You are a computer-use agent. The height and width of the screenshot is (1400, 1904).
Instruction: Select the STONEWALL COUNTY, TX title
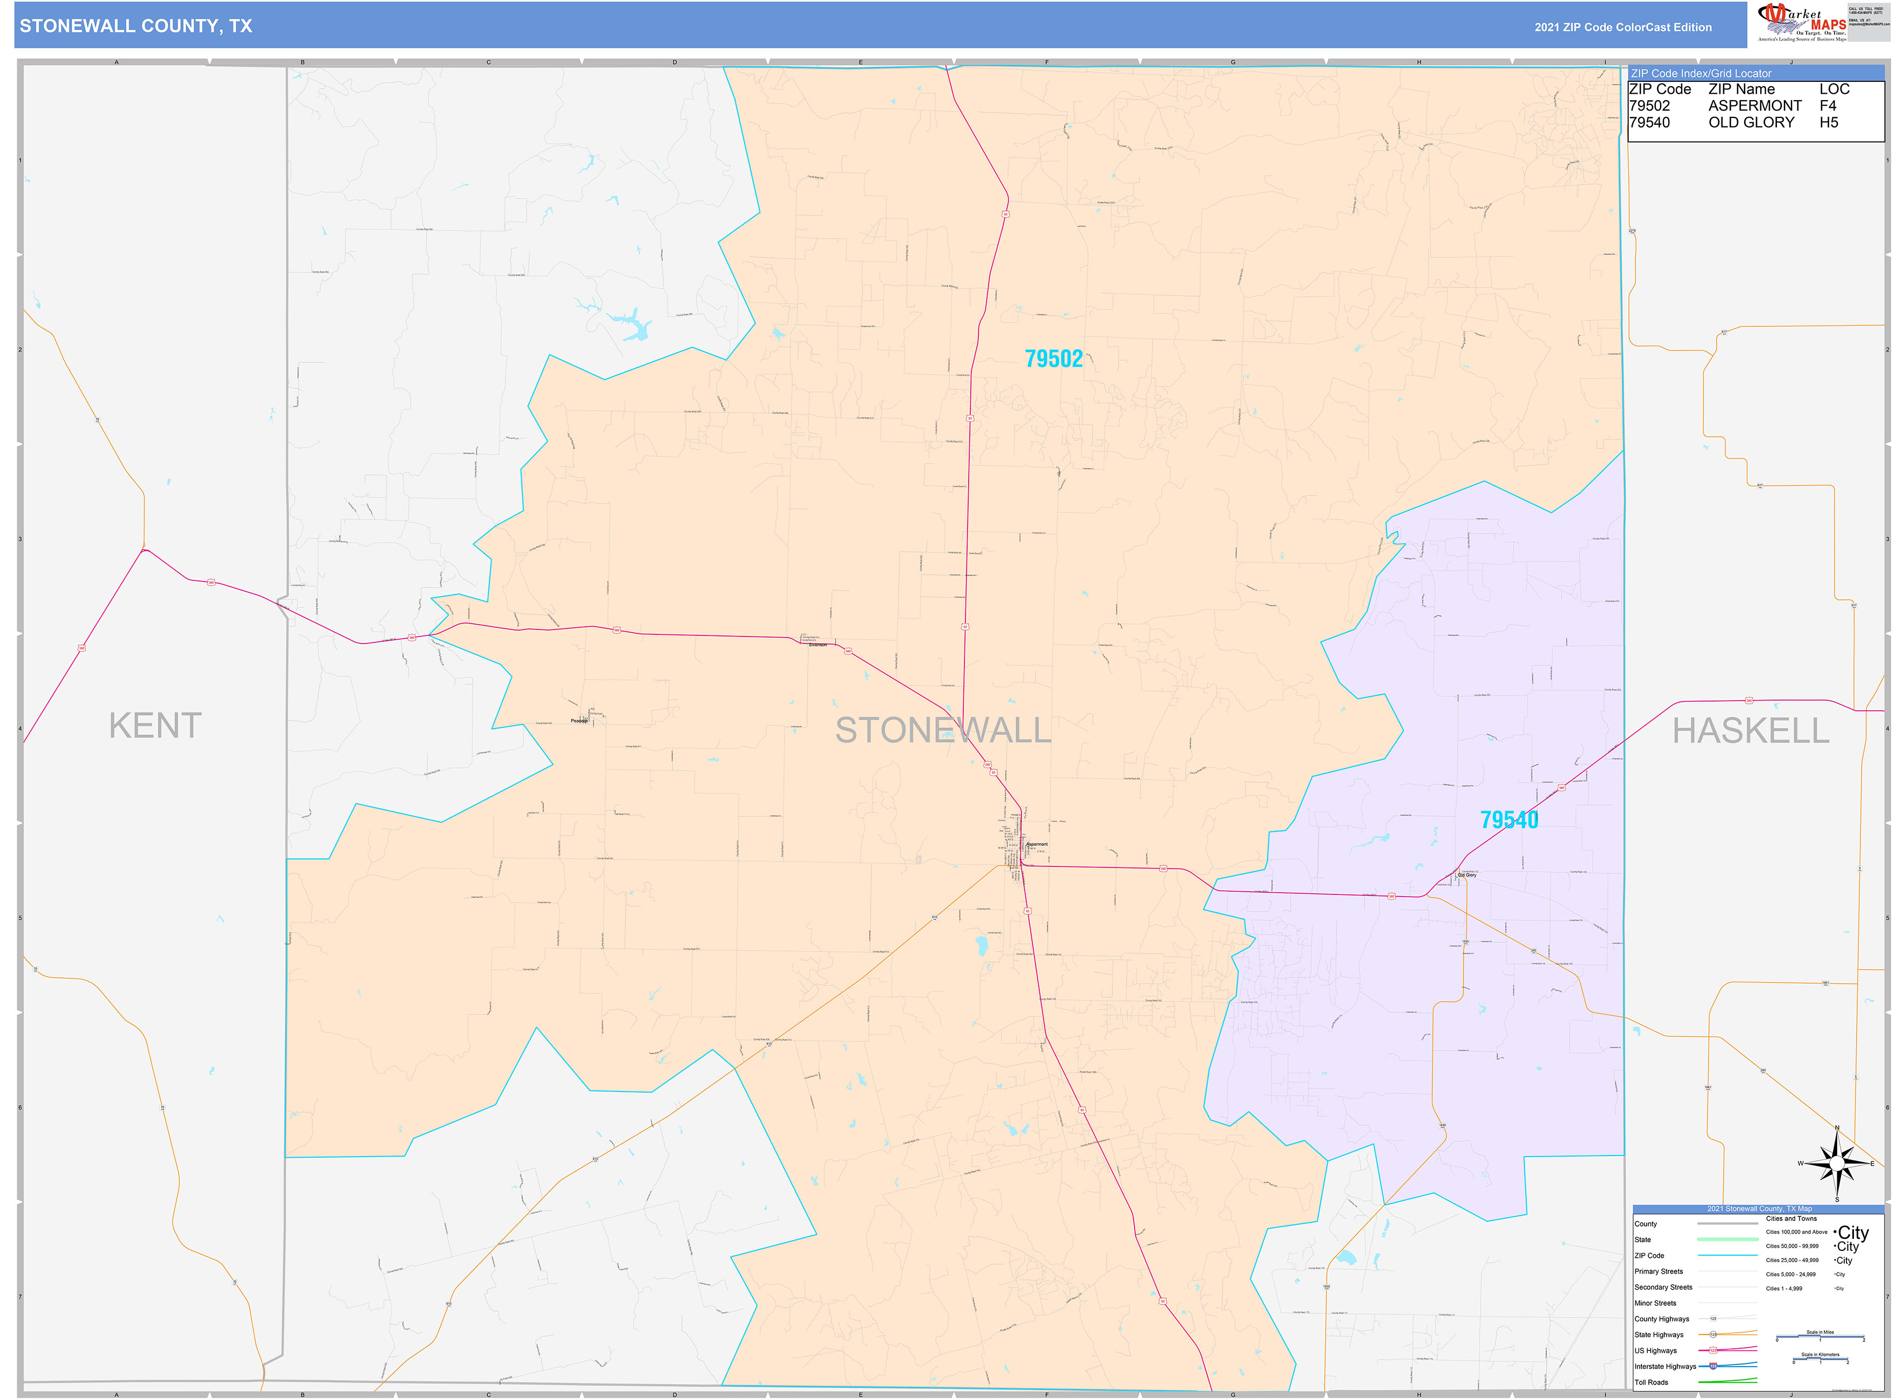tap(136, 26)
